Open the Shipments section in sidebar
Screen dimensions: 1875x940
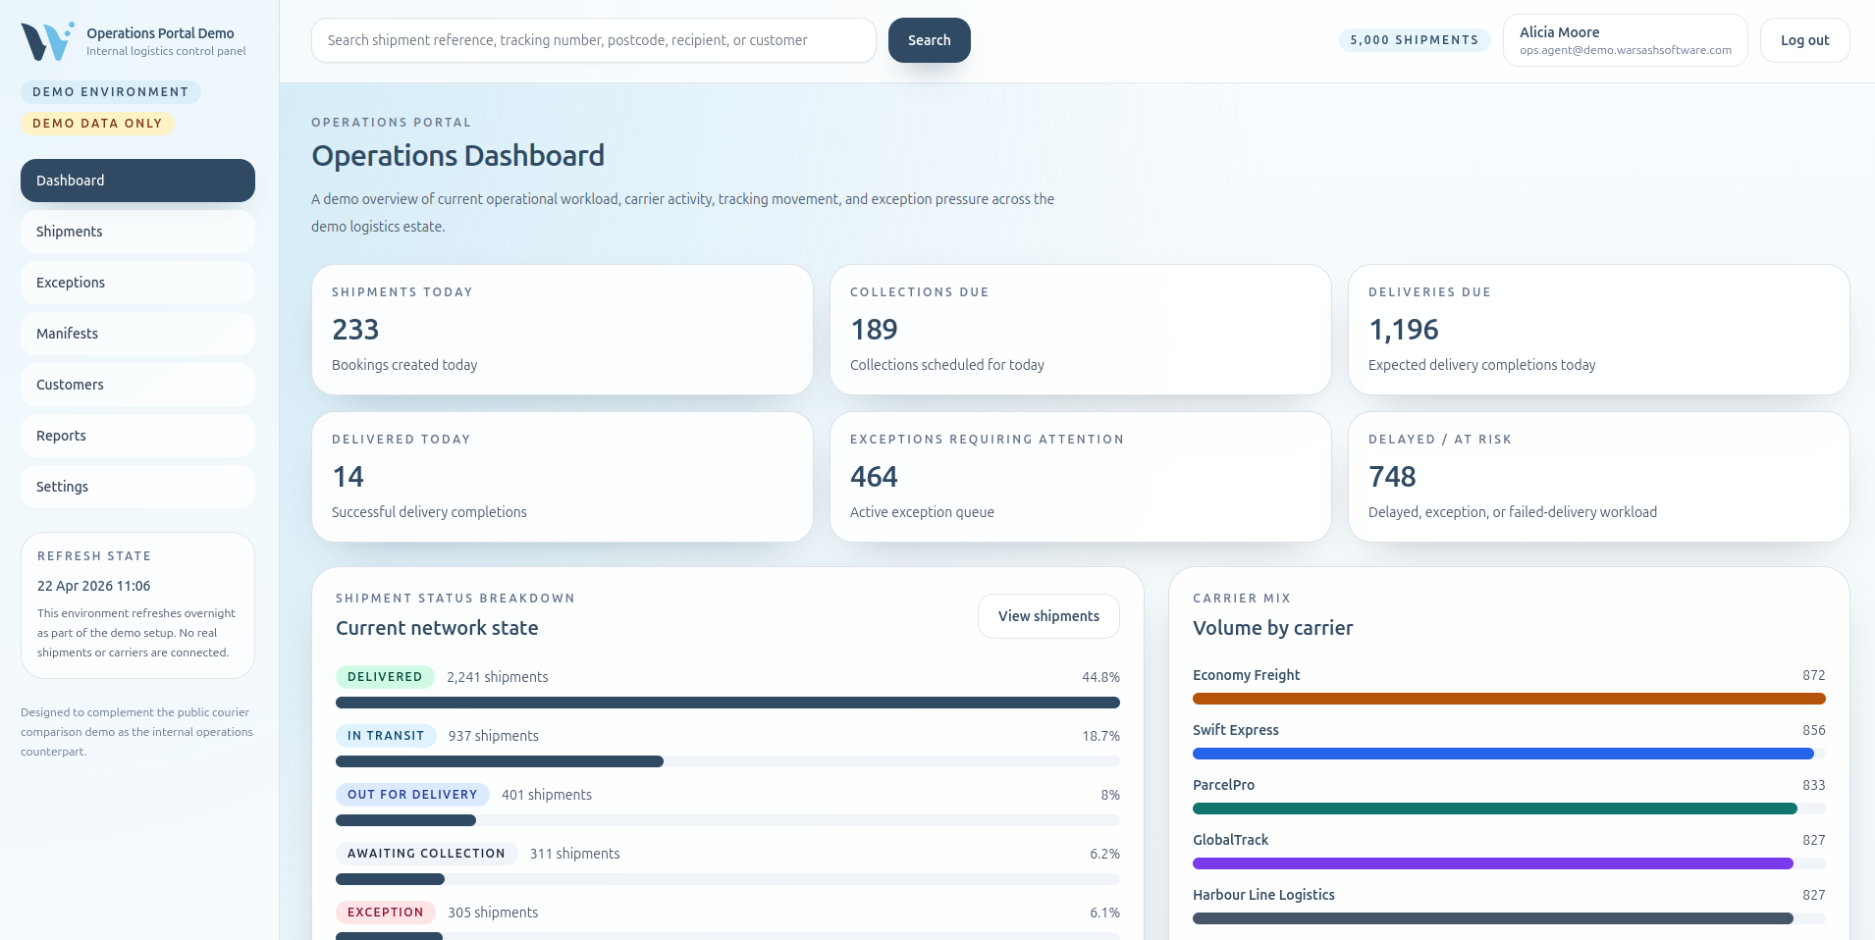pyautogui.click(x=137, y=232)
